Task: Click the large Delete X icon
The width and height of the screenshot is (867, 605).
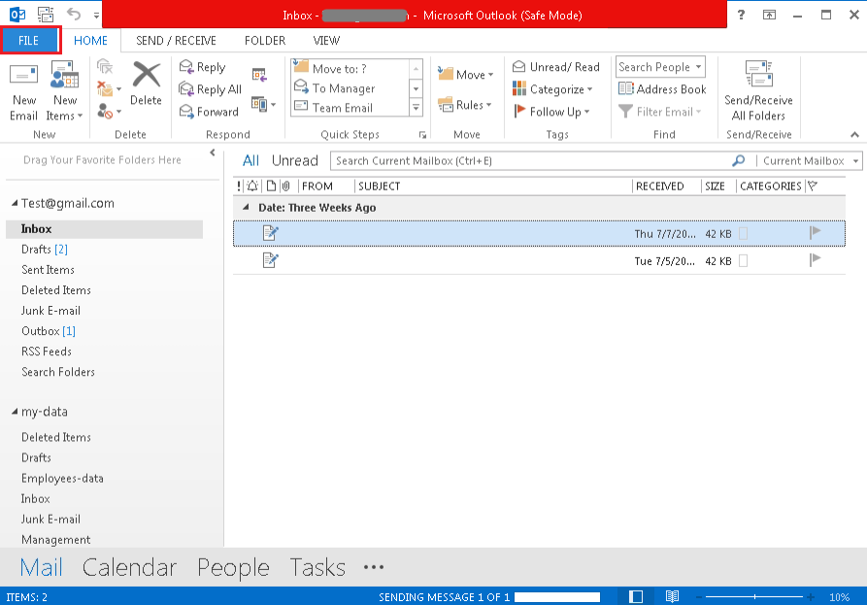Action: (146, 75)
